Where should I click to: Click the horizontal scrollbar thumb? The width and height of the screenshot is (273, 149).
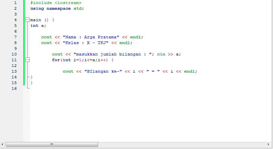point(52,144)
